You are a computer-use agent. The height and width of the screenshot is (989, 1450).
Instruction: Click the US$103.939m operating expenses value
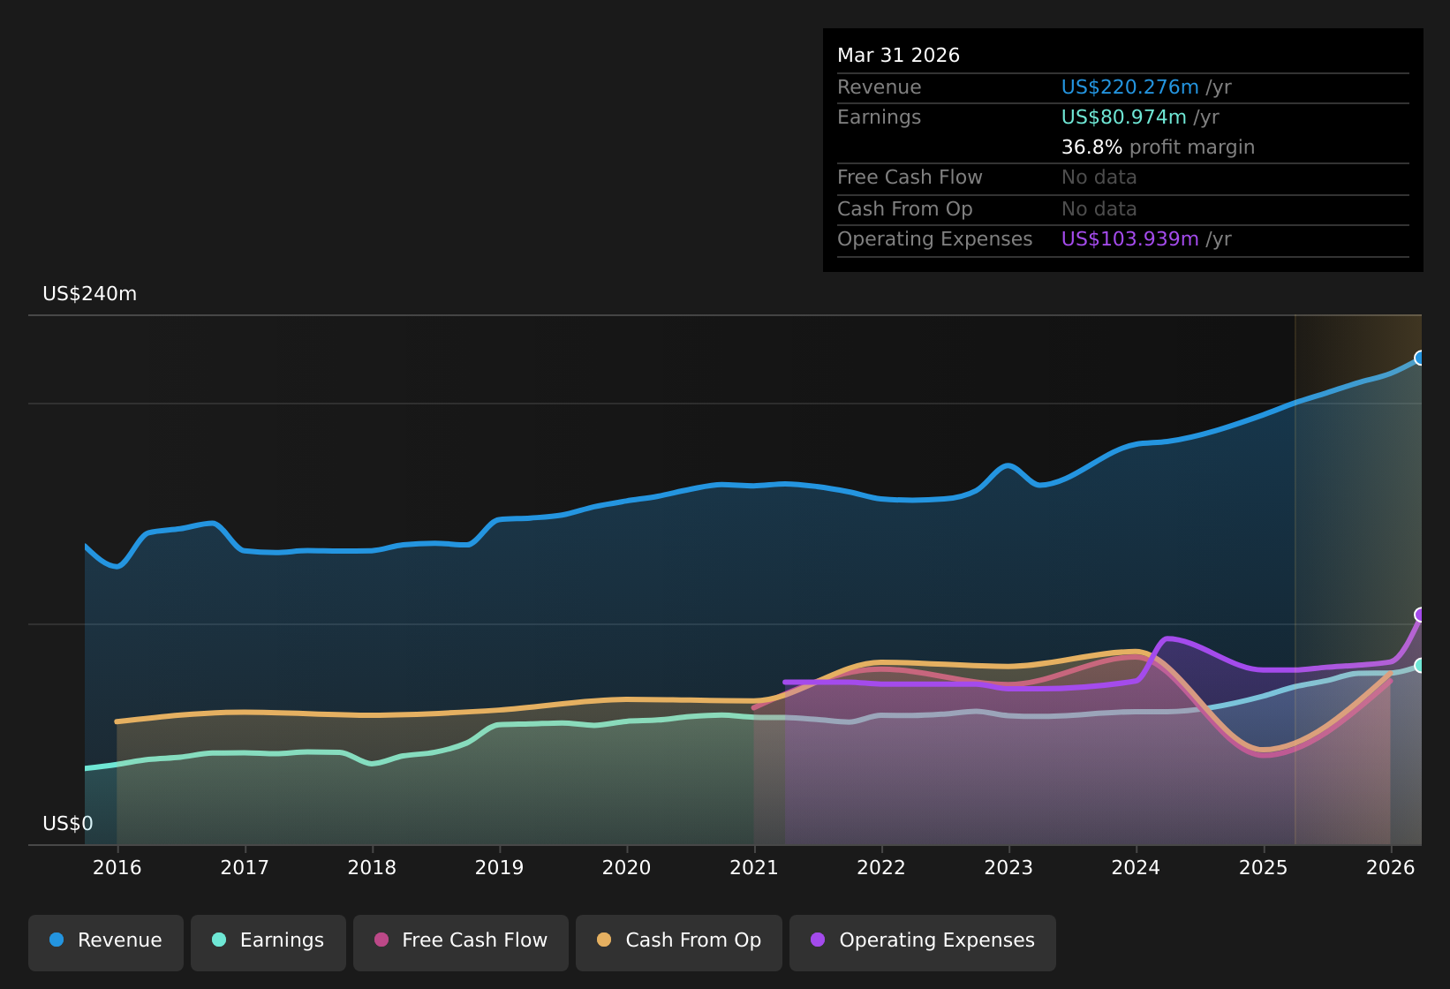pos(1130,239)
